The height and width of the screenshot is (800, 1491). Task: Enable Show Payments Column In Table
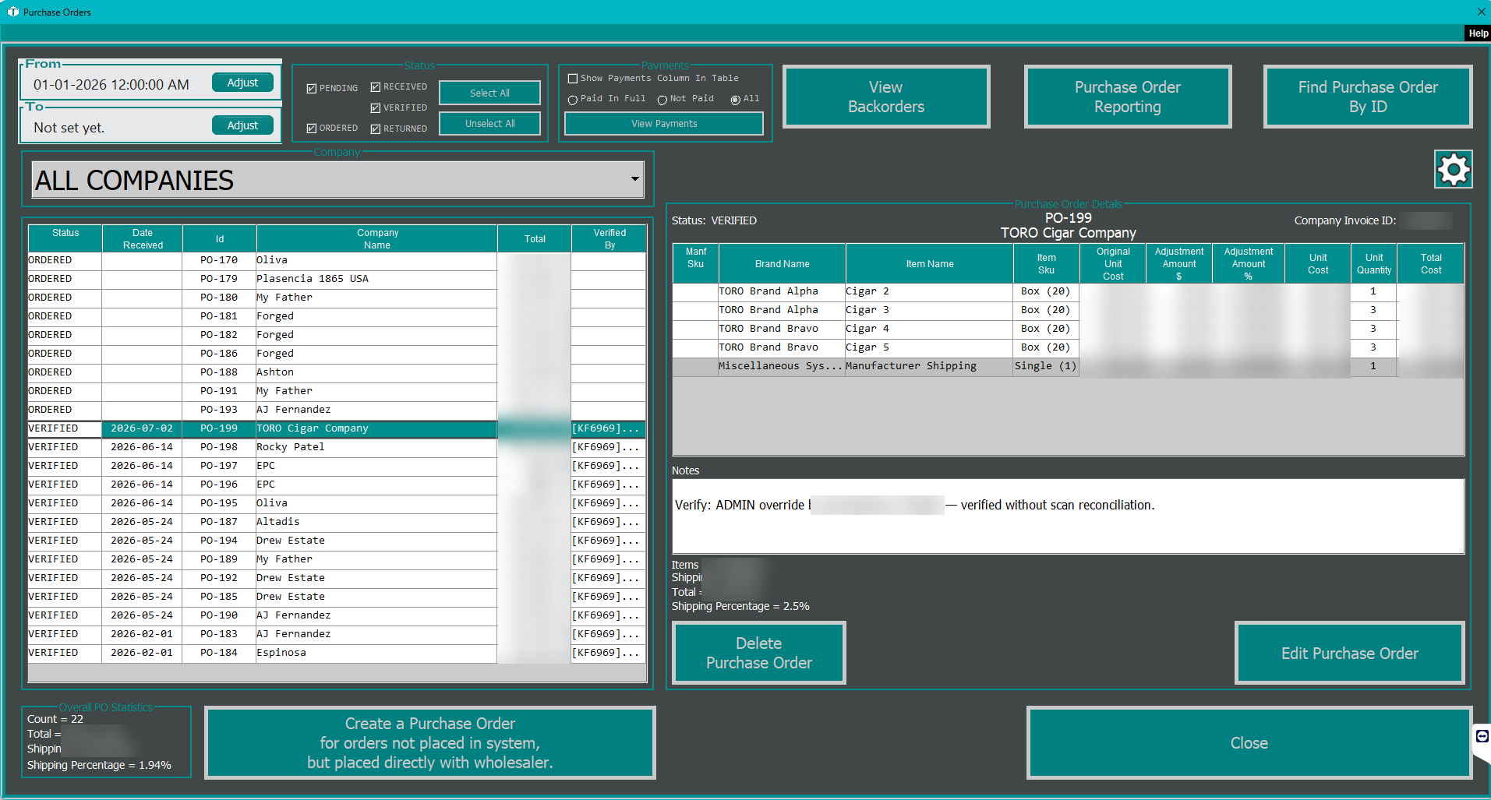click(573, 78)
